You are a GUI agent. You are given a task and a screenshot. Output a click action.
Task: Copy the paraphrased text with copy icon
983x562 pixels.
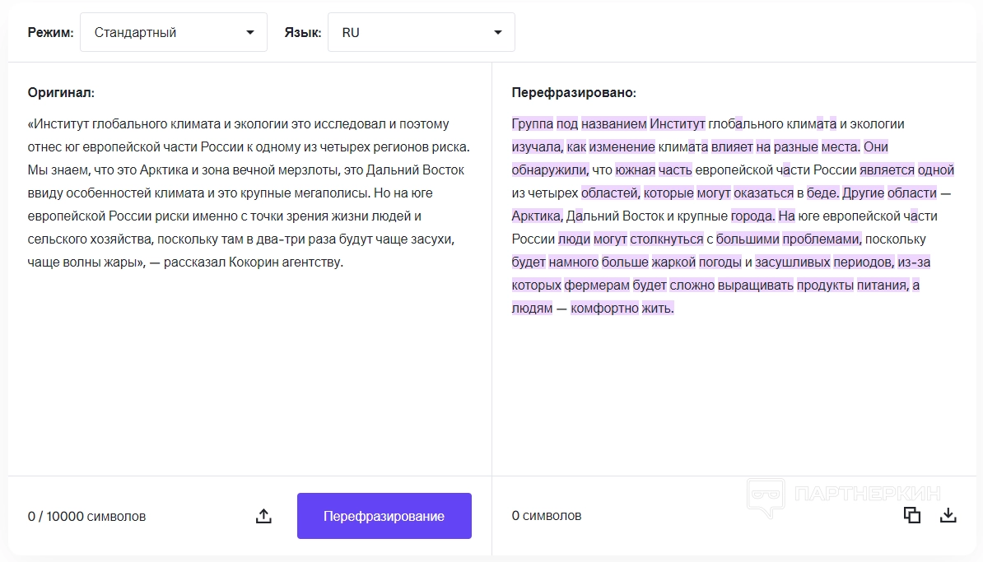click(x=911, y=515)
